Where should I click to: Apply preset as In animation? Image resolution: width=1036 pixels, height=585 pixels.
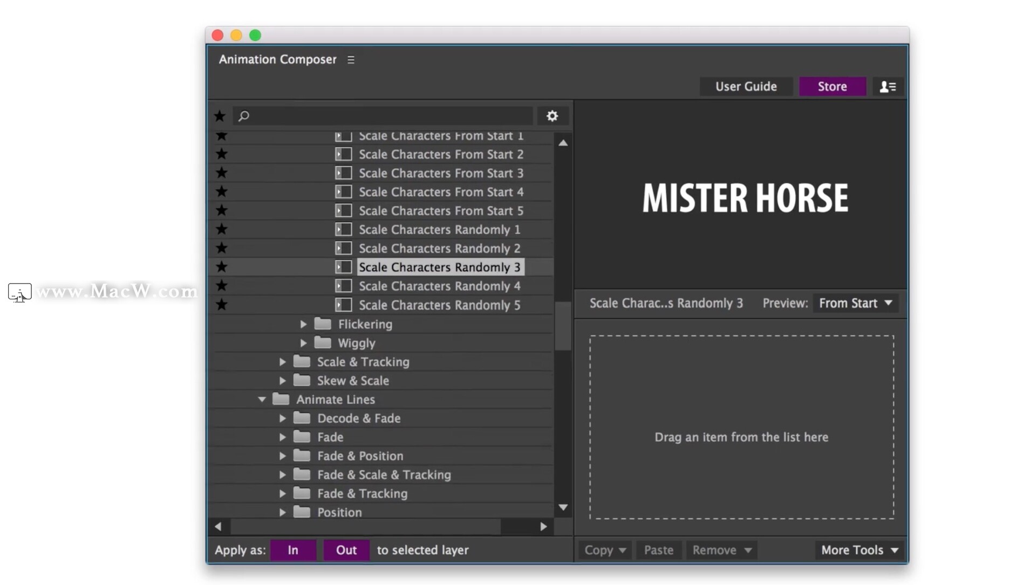[x=293, y=550]
